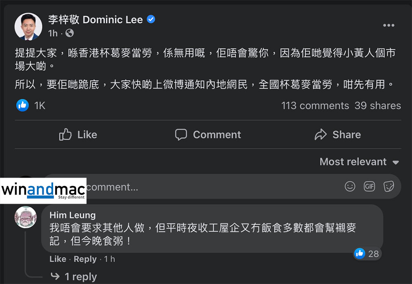Open the Most relevant sorting dropdown
The width and height of the screenshot is (412, 284).
(x=359, y=162)
